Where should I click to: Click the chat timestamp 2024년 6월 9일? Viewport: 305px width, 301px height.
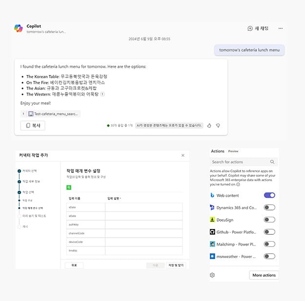tap(149, 39)
